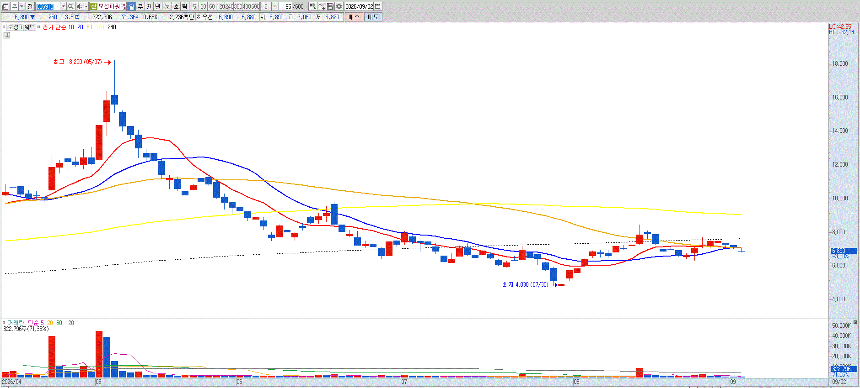
Task: Open the 주 market type dropdown arrow
Action: tap(21, 6)
